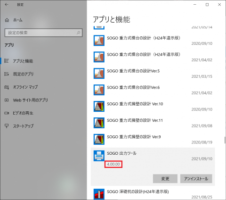
Task: Click date 2021/09/10 of 出力ツール
Action: point(202,159)
